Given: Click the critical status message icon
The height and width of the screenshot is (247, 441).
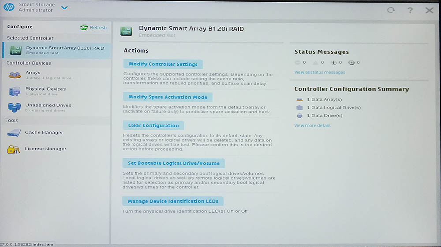Looking at the screenshot, I should point(297,62).
